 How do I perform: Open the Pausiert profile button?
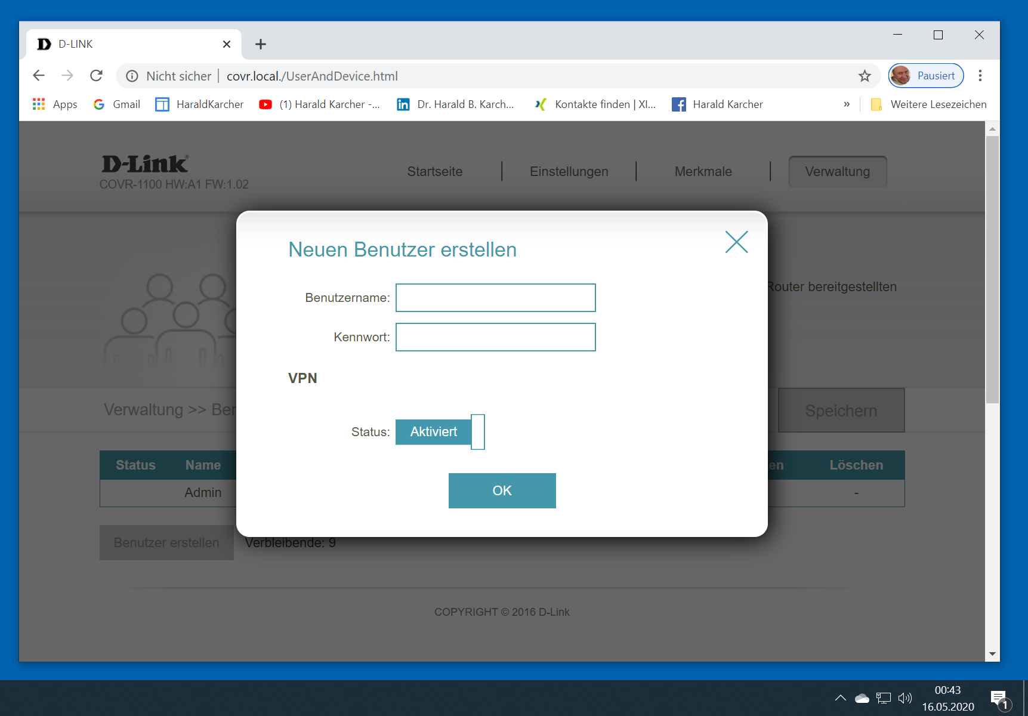[x=926, y=76]
